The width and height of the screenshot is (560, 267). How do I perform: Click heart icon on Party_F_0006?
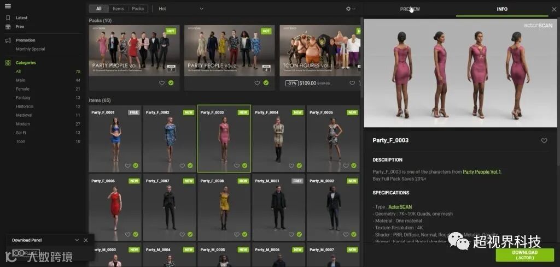tap(127, 235)
